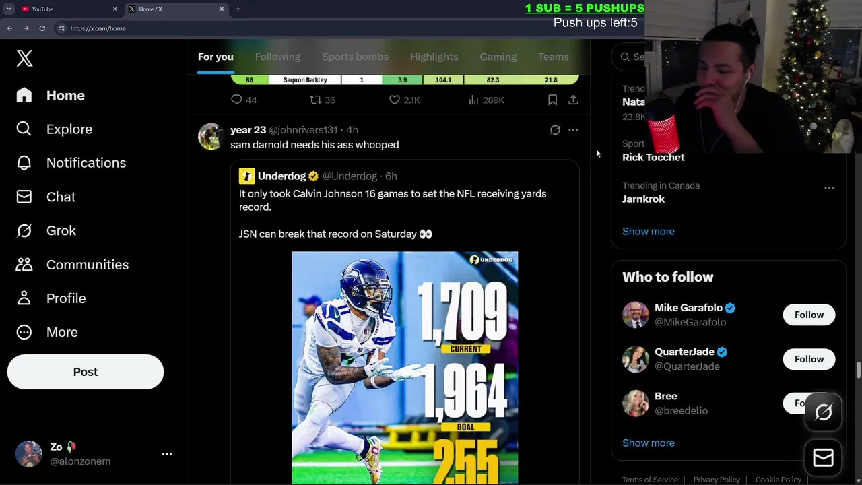
Task: Close the YouTube browser tab
Action: click(114, 9)
